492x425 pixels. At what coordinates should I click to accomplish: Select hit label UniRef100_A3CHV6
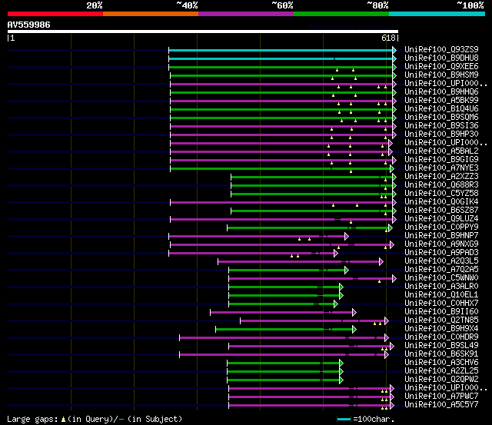coord(441,363)
